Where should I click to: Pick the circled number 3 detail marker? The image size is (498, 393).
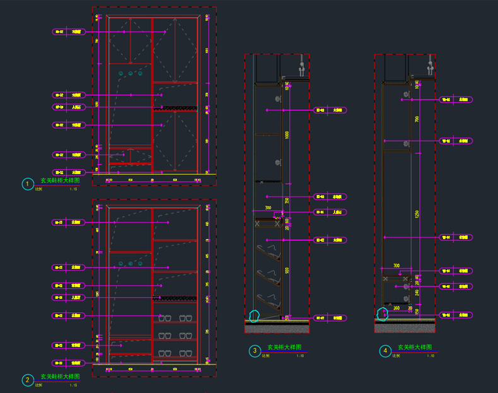click(x=255, y=351)
